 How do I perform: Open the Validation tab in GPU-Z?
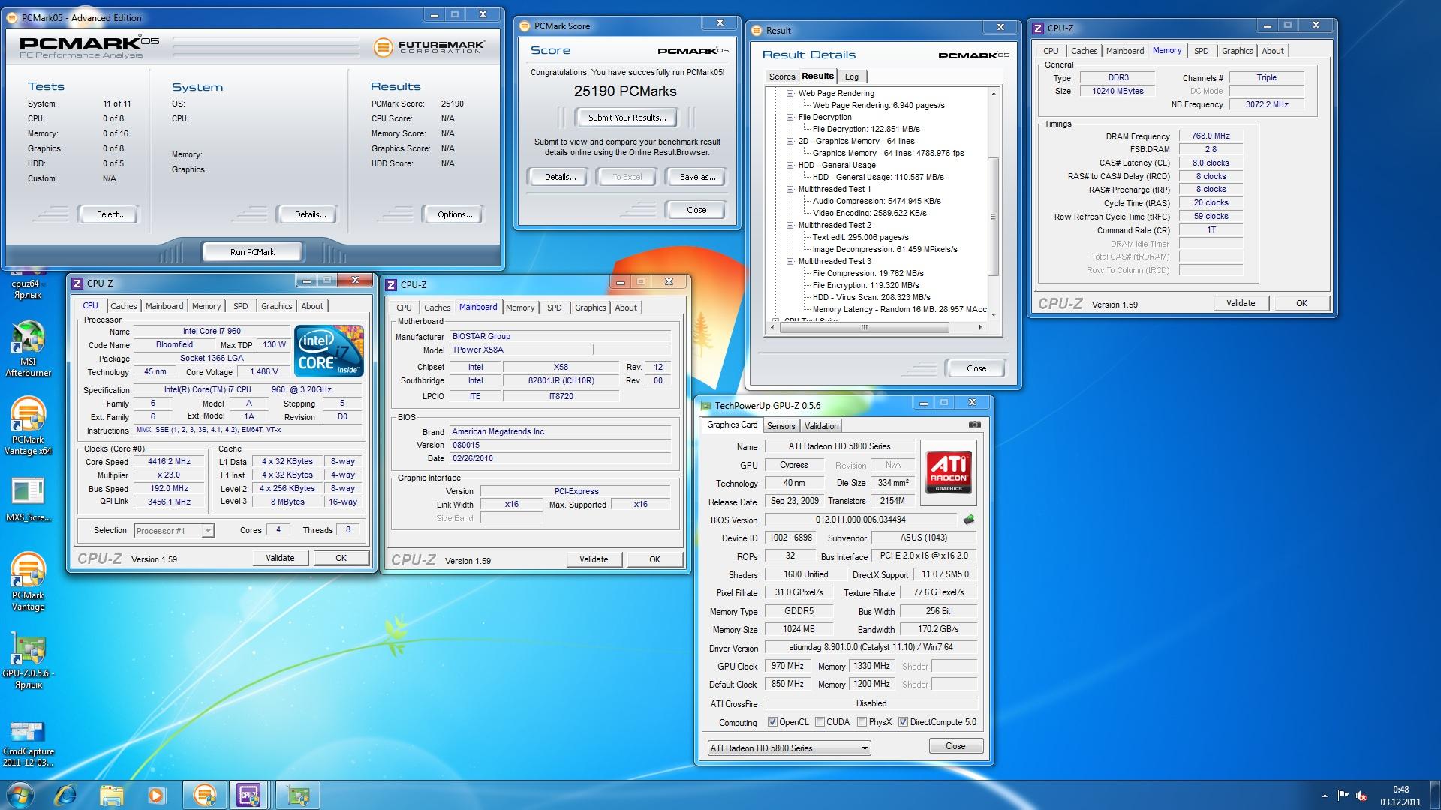[821, 426]
